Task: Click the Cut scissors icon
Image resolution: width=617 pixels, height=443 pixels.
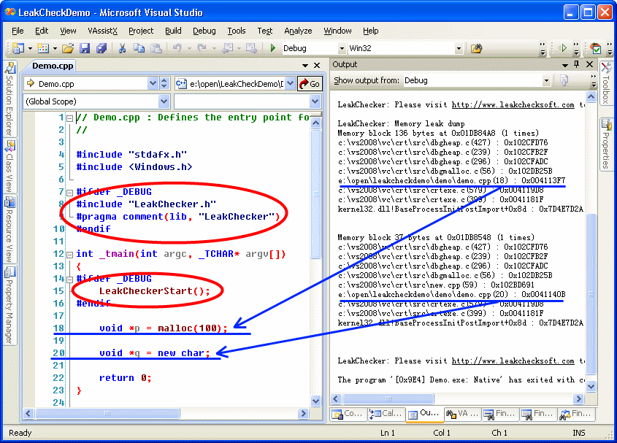Action: (123, 48)
